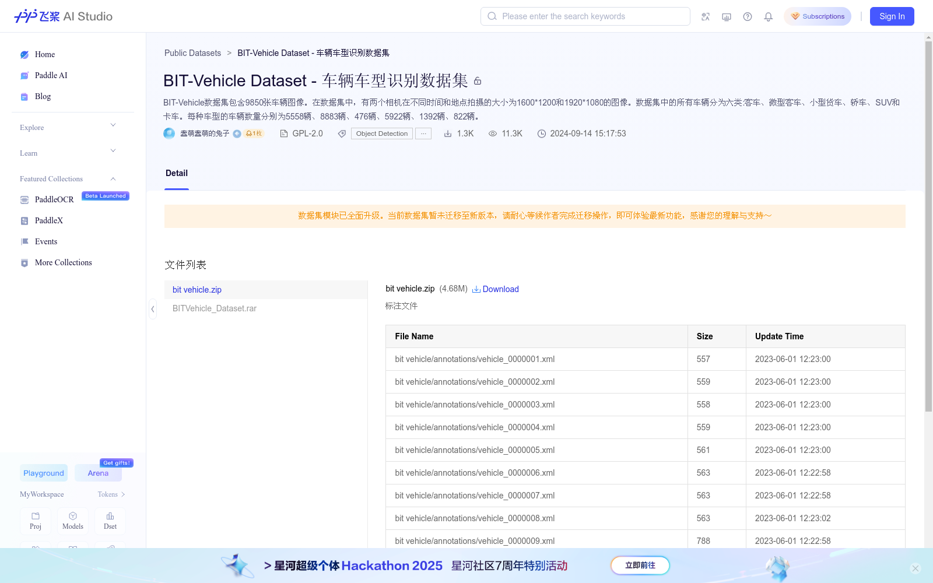Click the size value 788
Image resolution: width=933 pixels, height=583 pixels.
click(703, 541)
